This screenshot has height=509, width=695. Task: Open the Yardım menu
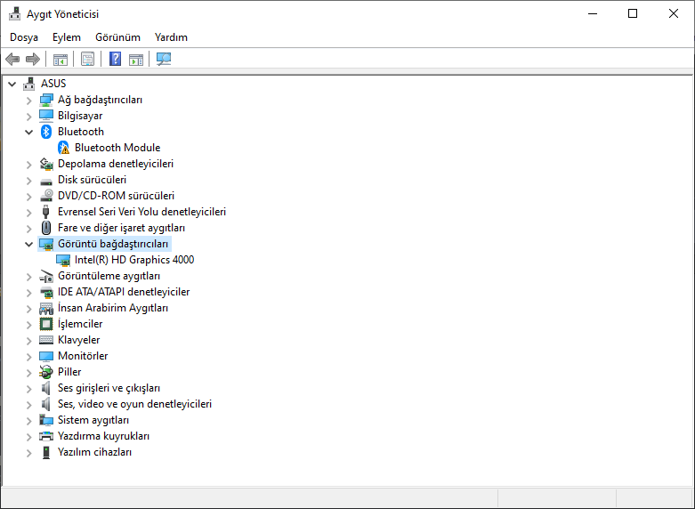coord(171,37)
